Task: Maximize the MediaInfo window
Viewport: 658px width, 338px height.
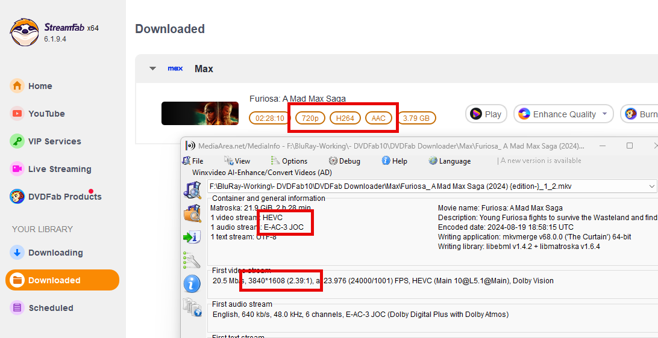Action: click(630, 146)
